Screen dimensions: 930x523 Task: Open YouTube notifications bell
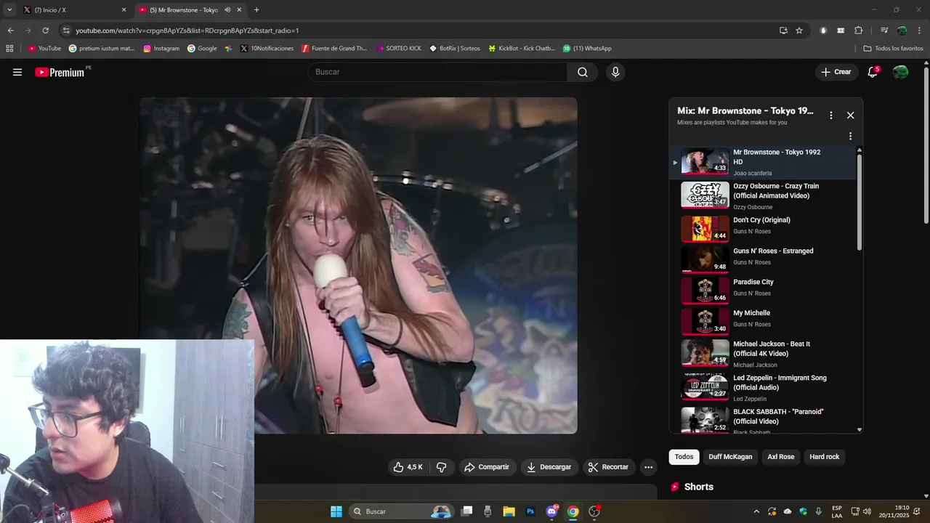(873, 72)
